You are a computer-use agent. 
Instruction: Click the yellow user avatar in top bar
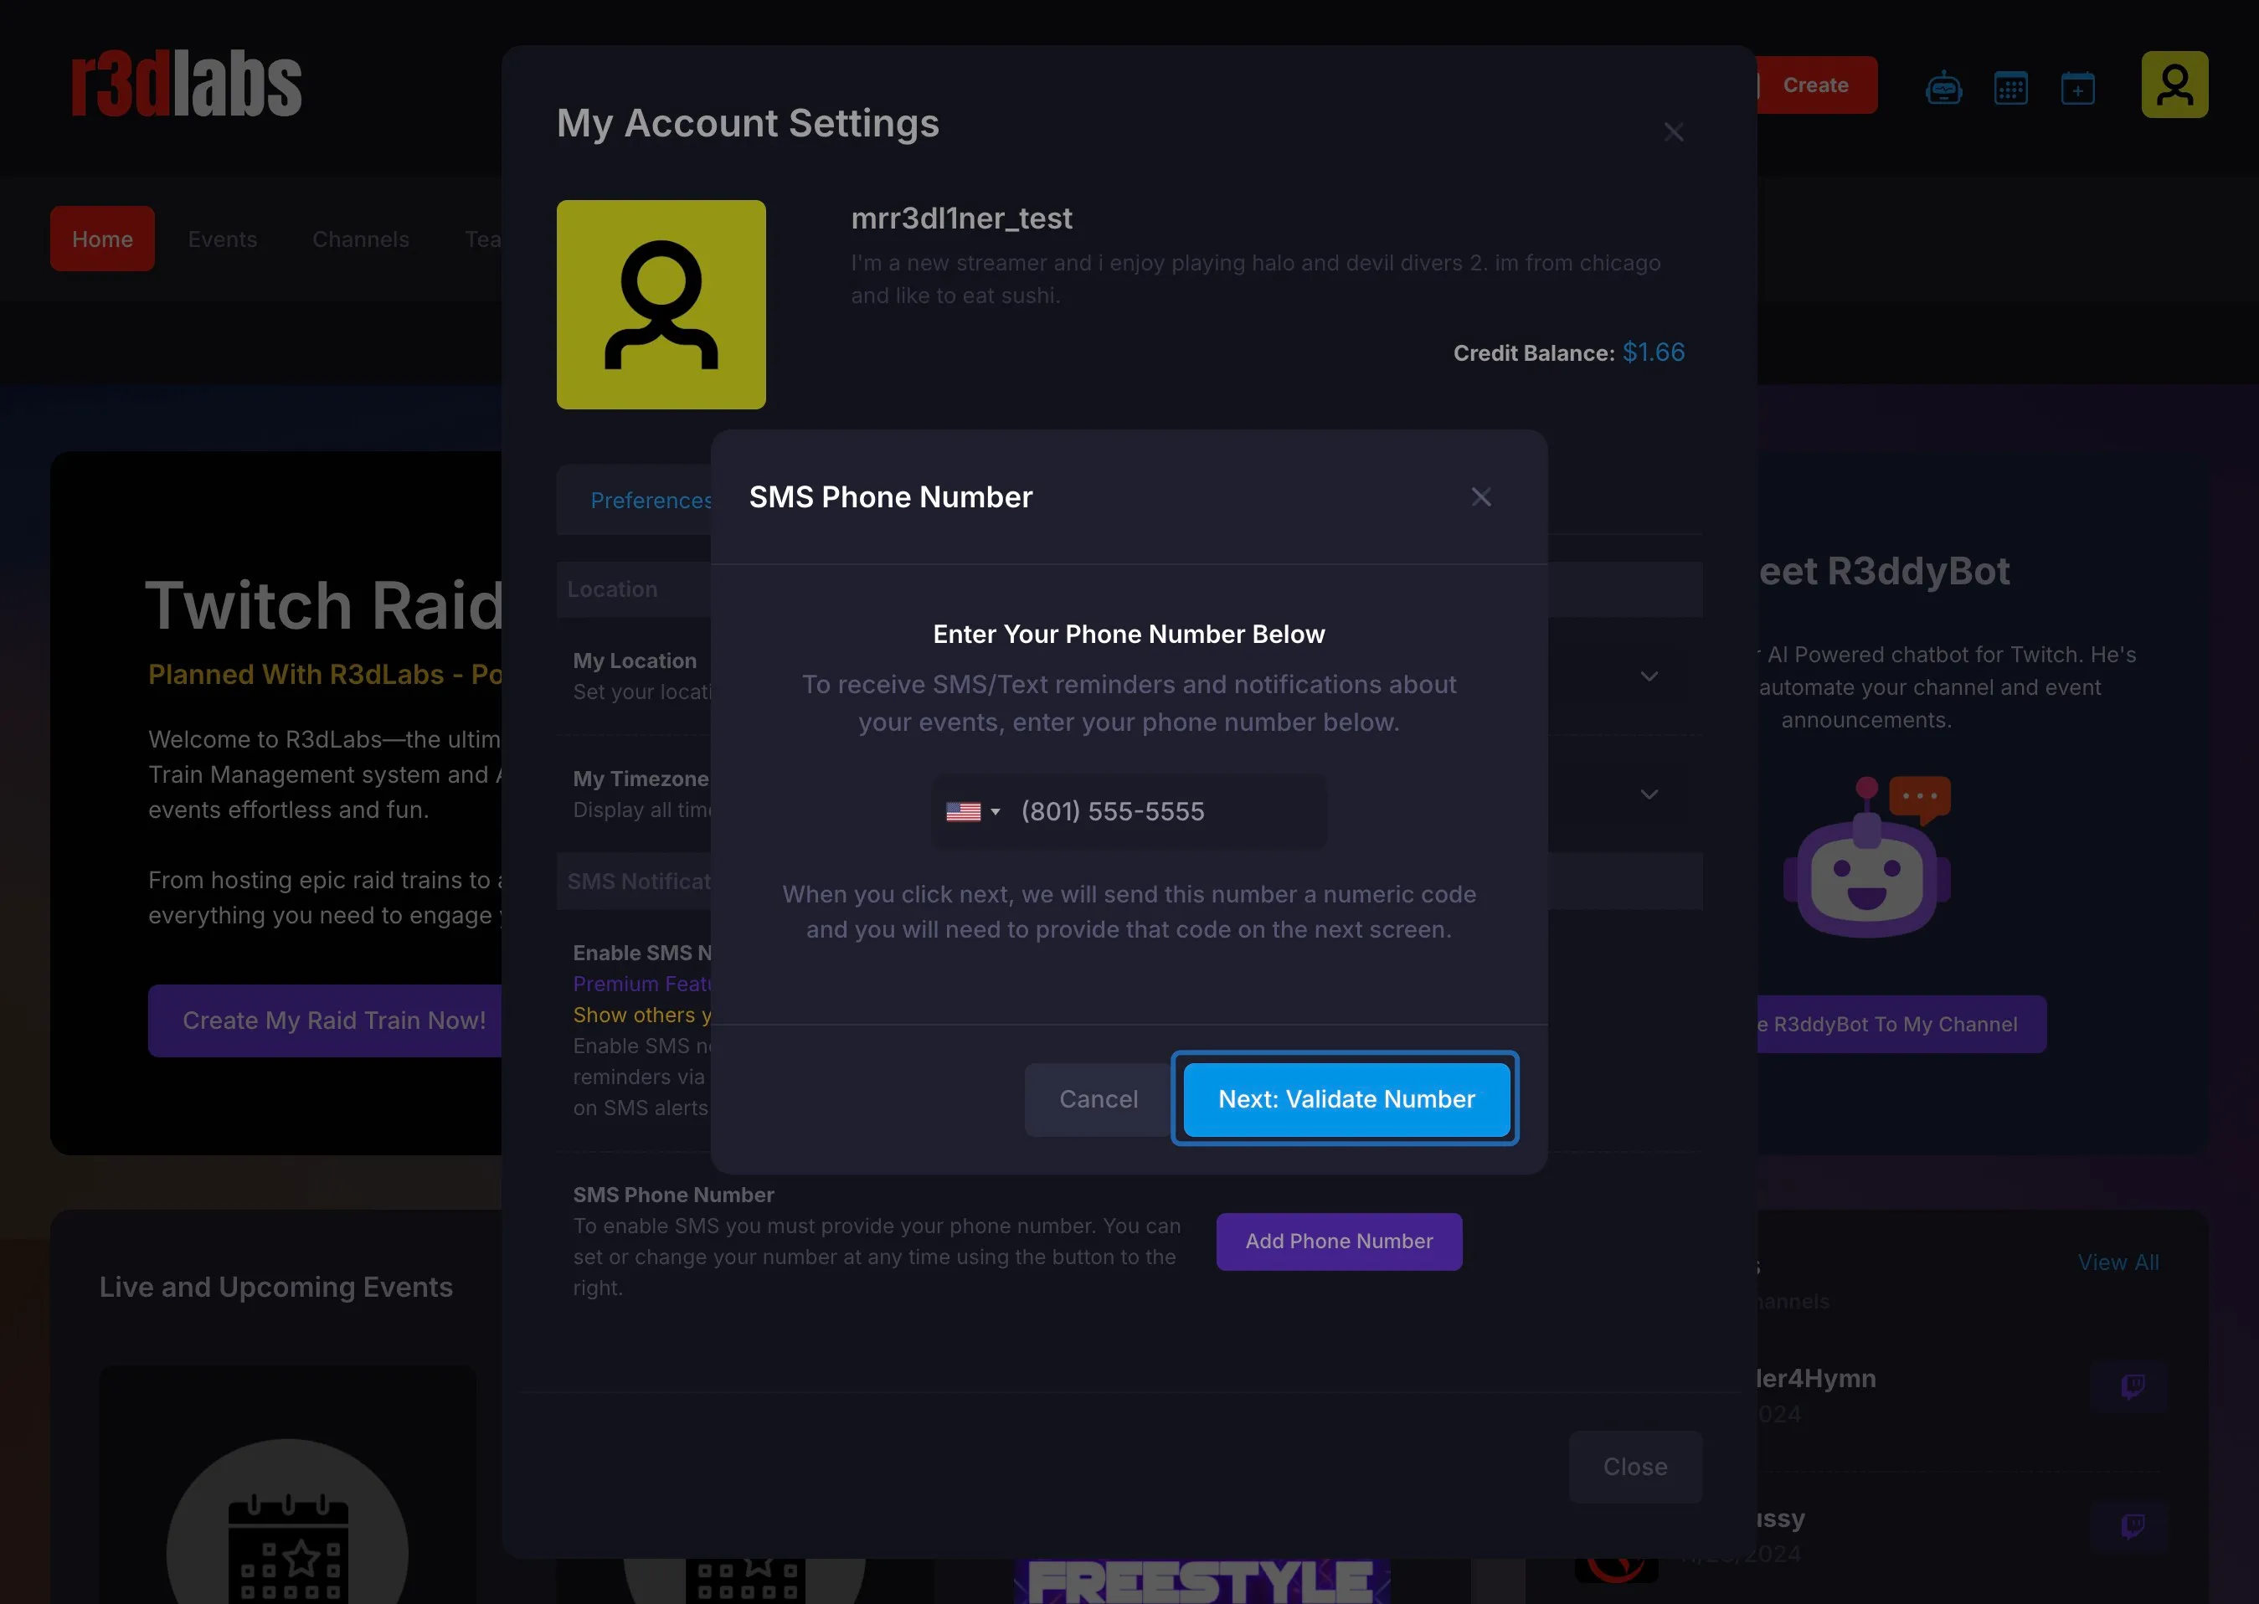coord(2174,85)
